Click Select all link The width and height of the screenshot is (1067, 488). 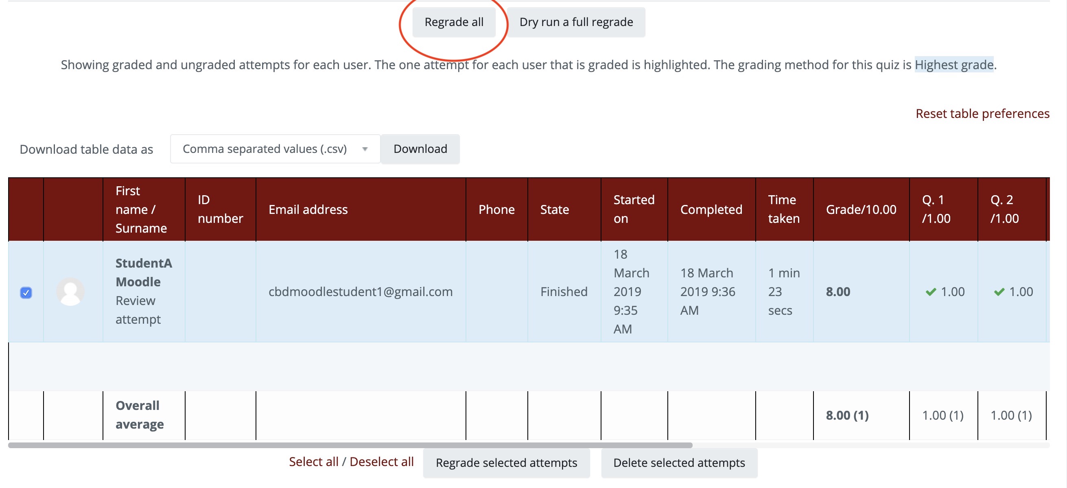pos(313,462)
